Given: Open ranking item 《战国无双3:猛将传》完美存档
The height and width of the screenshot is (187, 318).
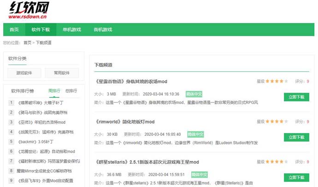Looking at the screenshot, I should click(x=46, y=132).
